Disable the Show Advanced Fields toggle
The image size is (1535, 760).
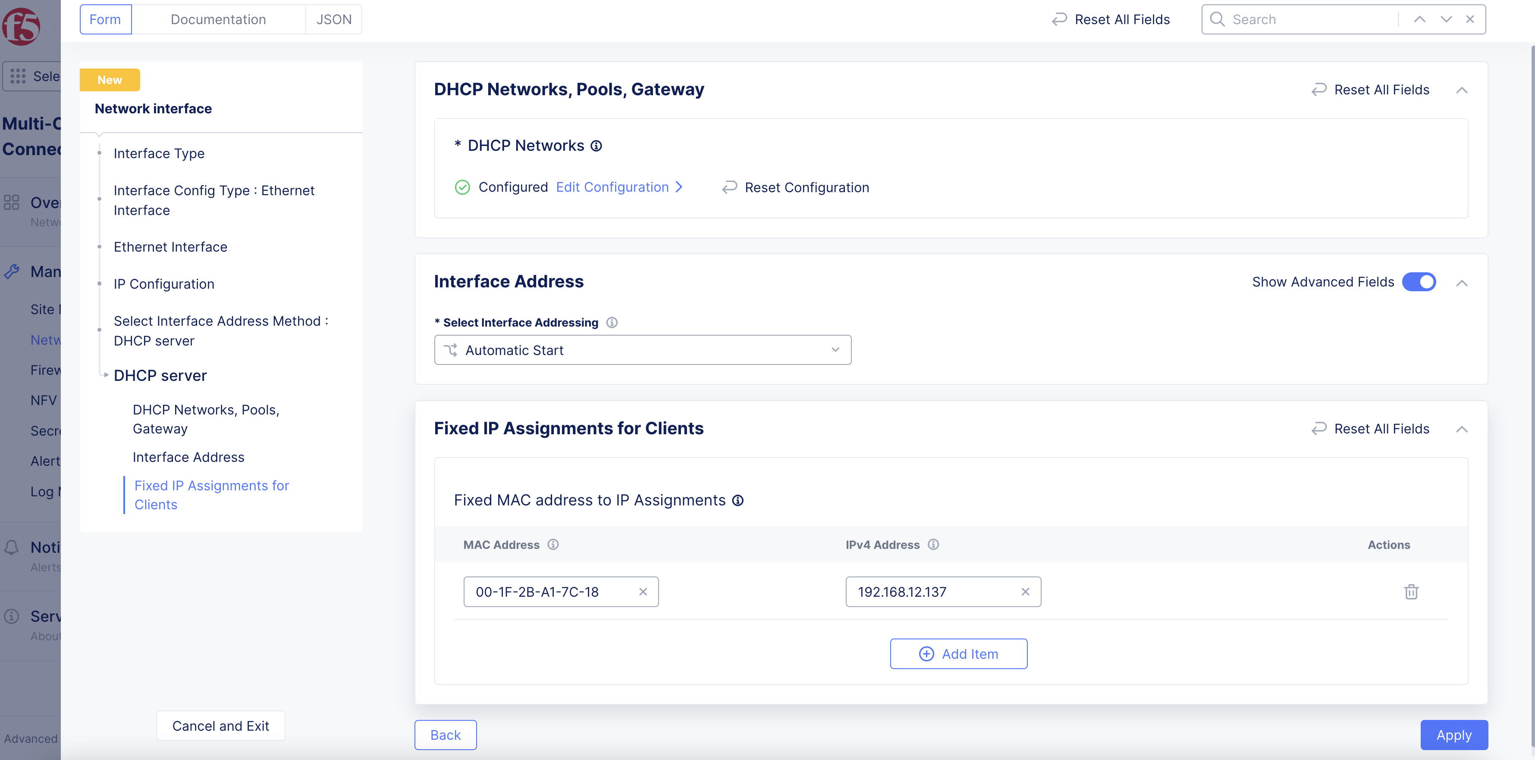pyautogui.click(x=1419, y=282)
